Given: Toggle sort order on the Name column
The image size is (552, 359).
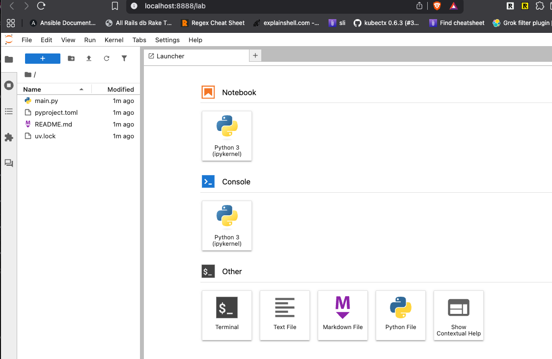Looking at the screenshot, I should (31, 89).
